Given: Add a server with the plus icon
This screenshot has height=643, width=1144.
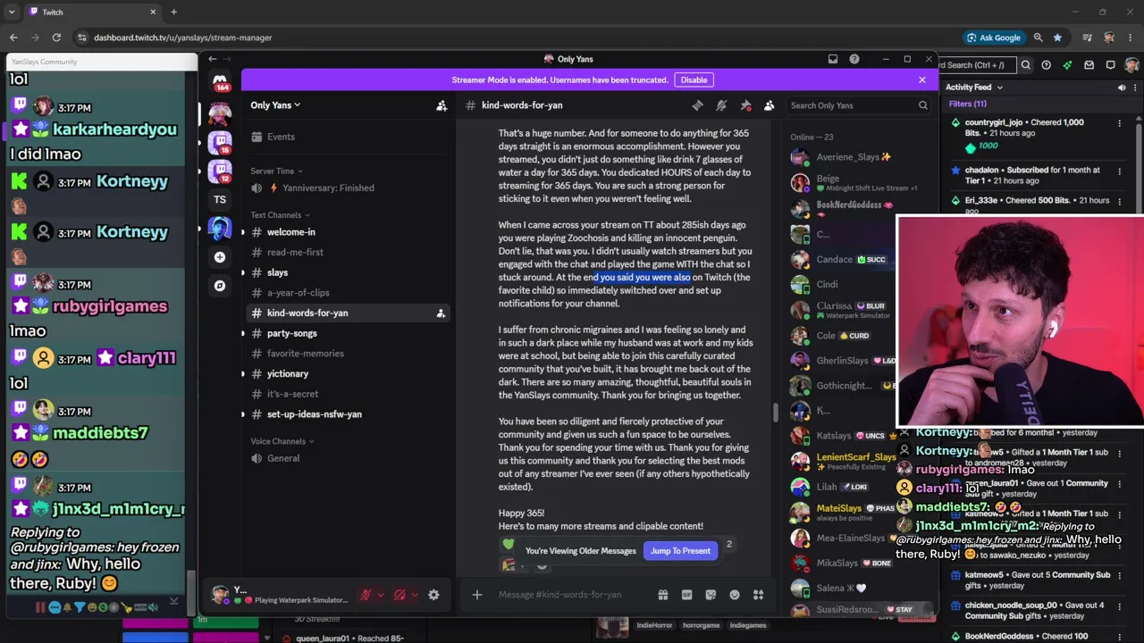Looking at the screenshot, I should pyautogui.click(x=220, y=257).
